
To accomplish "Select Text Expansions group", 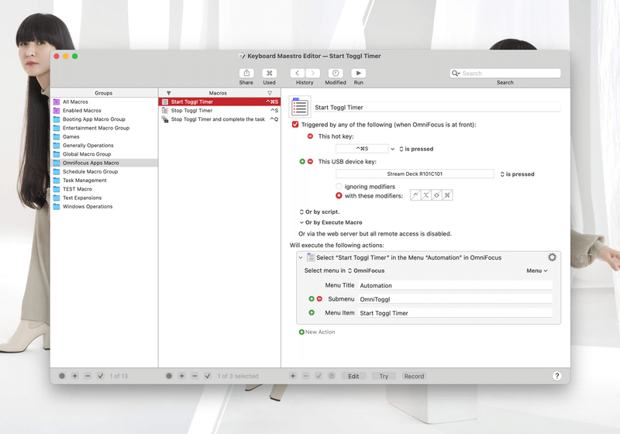I will point(105,198).
